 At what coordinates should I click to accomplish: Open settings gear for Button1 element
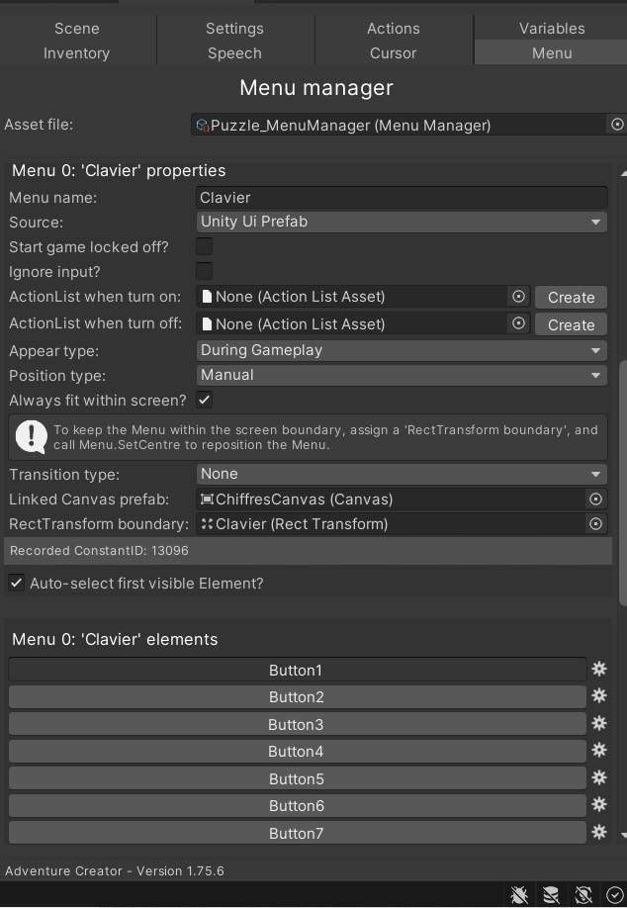pyautogui.click(x=599, y=670)
